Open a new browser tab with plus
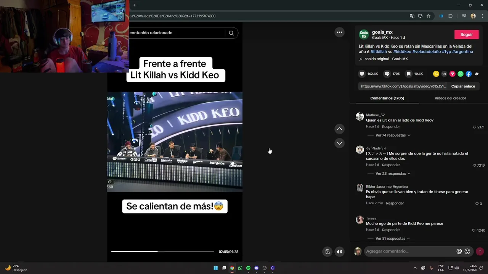Image resolution: width=488 pixels, height=274 pixels. (135, 5)
